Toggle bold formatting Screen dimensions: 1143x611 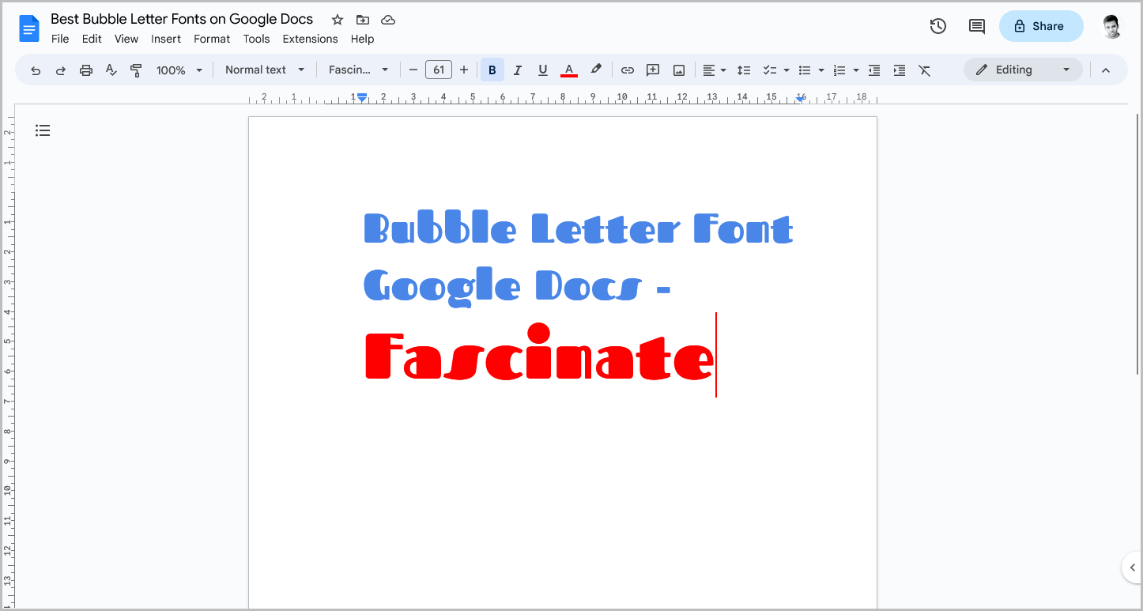(492, 70)
